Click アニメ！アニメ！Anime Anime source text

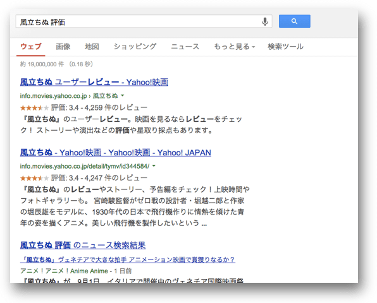64,271
